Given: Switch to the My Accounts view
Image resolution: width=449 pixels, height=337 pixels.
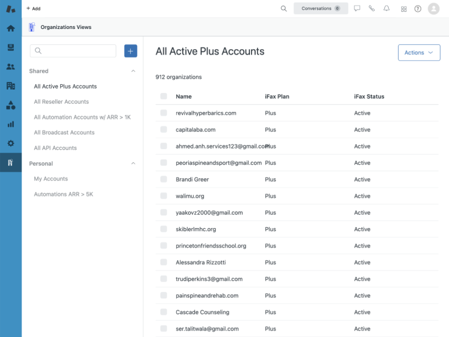Looking at the screenshot, I should [x=51, y=179].
